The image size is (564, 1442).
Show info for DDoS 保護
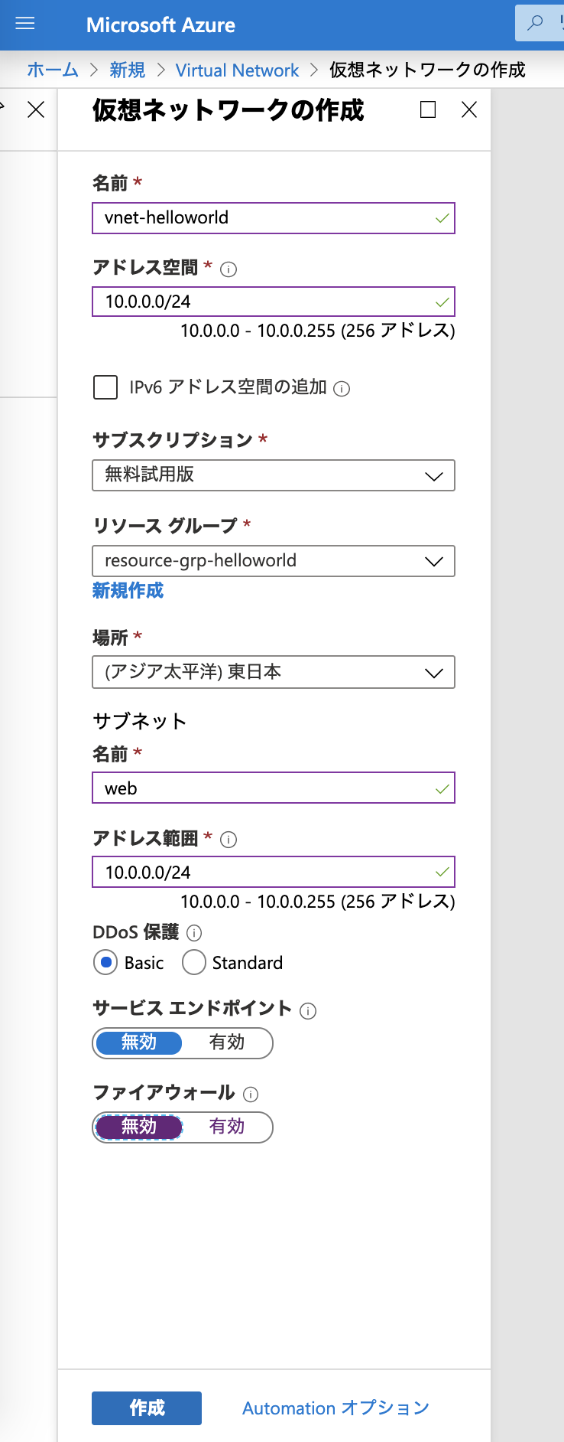point(194,933)
